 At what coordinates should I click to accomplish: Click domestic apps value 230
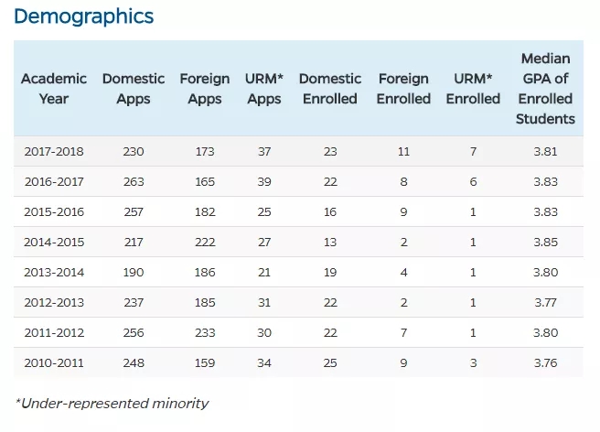(x=134, y=151)
